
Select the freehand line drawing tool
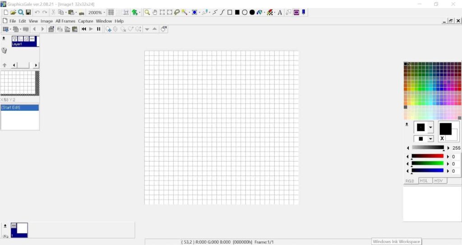tap(215, 12)
